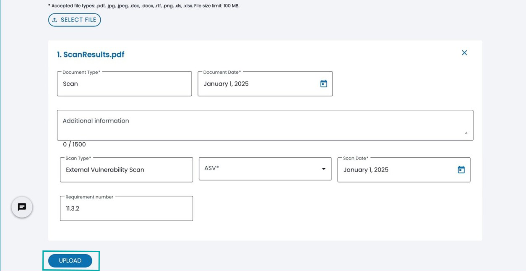Click the Additional information resize handle
Image resolution: width=526 pixels, height=271 pixels.
click(x=466, y=133)
